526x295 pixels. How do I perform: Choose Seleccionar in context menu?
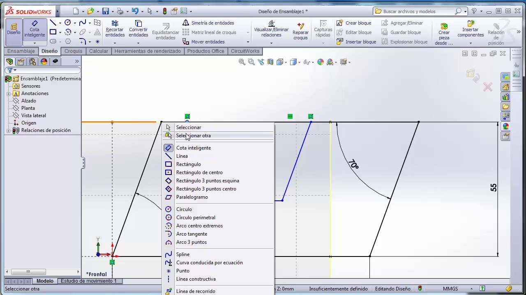click(x=218, y=127)
